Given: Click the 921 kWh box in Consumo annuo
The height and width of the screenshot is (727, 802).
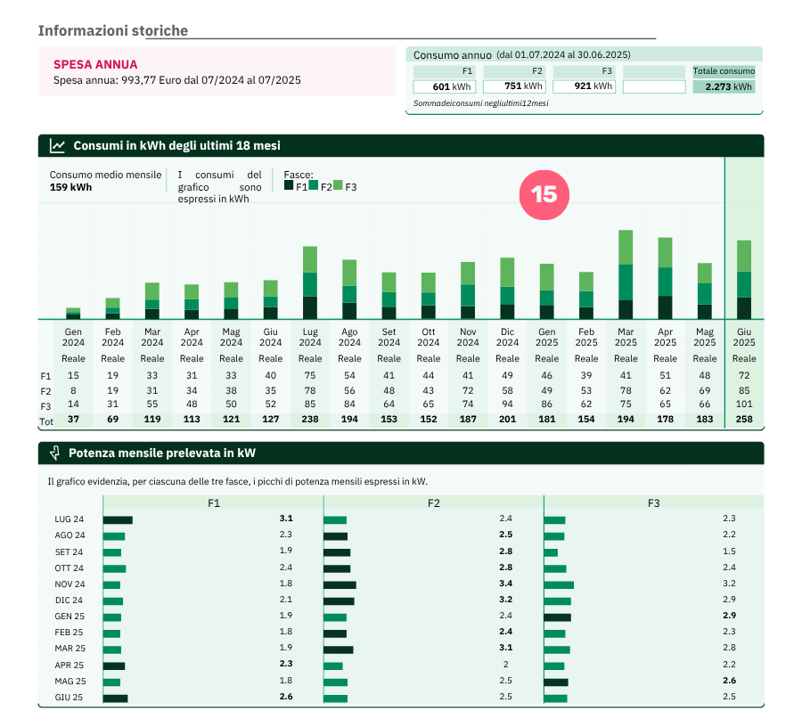Looking at the screenshot, I should [584, 87].
